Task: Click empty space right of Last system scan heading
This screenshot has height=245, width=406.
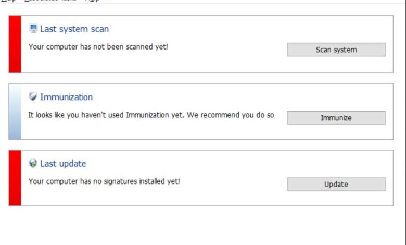Action: [234, 29]
